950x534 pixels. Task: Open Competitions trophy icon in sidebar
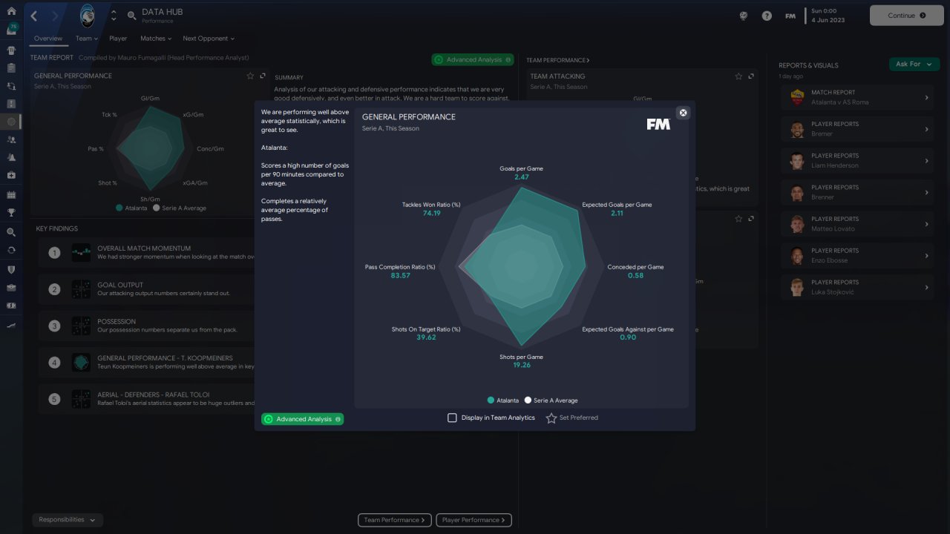11,212
